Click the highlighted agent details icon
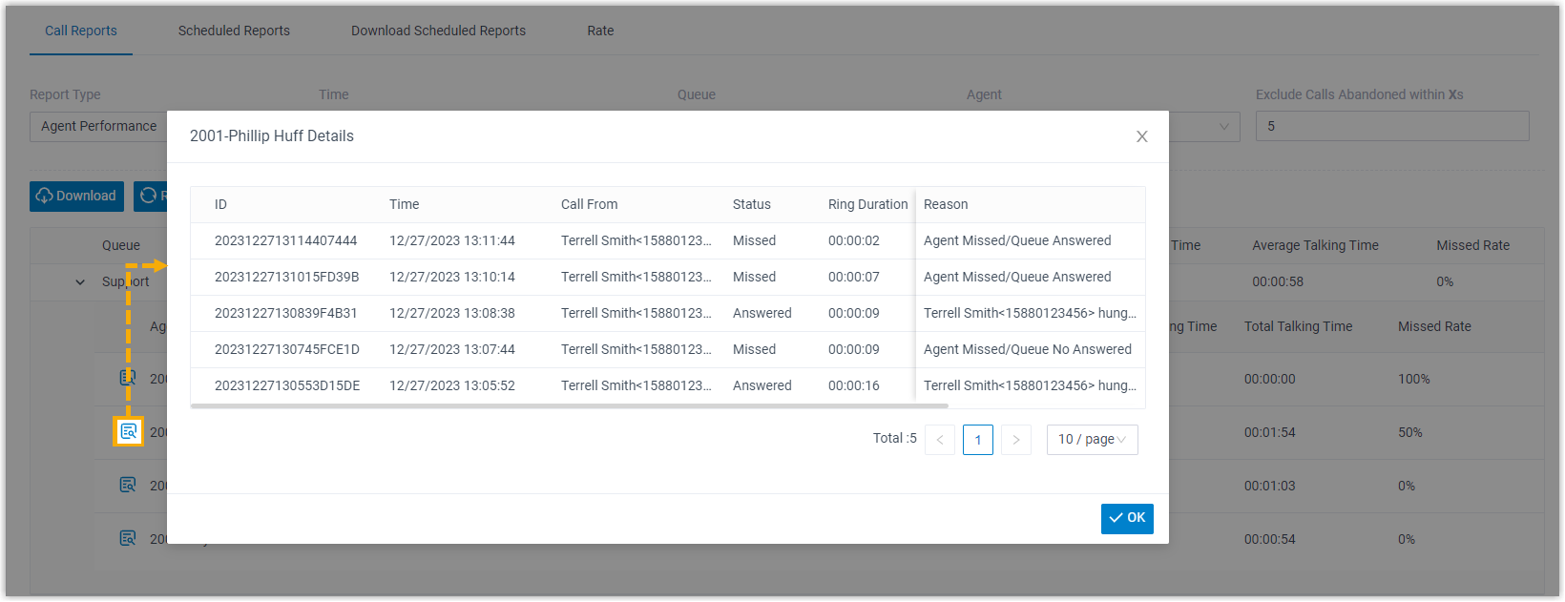1565x602 pixels. click(x=128, y=432)
